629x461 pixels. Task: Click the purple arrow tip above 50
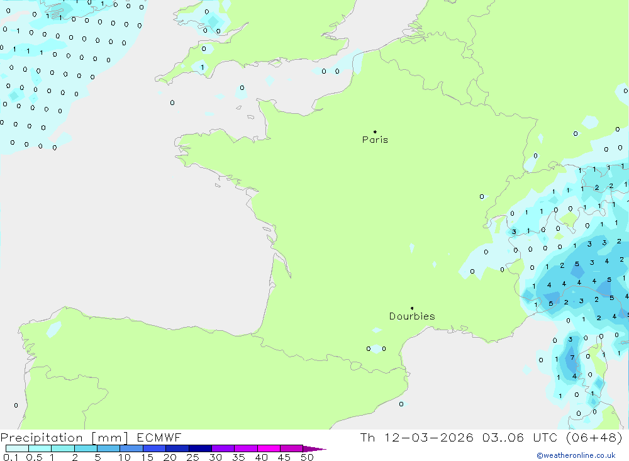(314, 449)
